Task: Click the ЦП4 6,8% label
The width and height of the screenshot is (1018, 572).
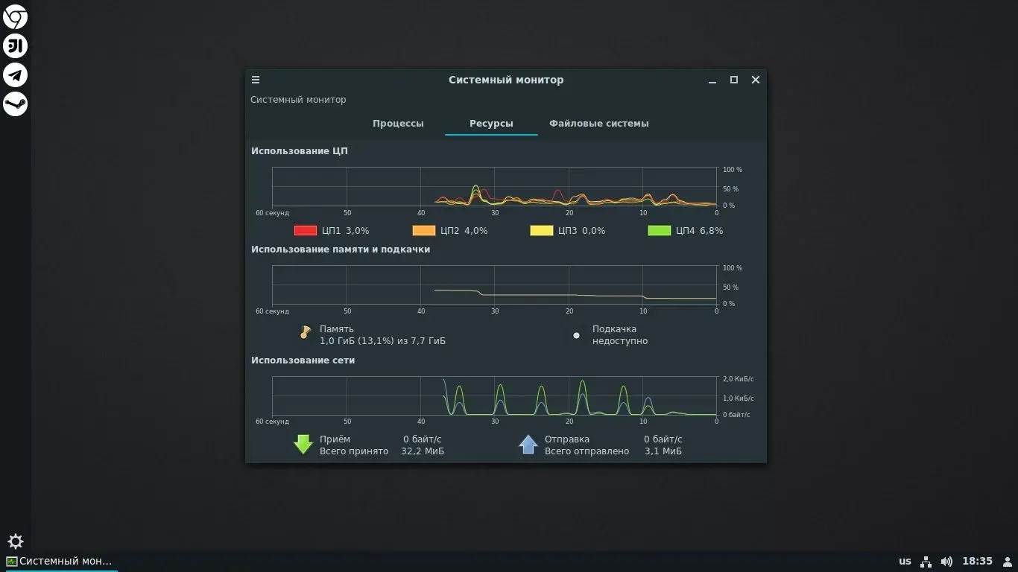Action: (699, 231)
